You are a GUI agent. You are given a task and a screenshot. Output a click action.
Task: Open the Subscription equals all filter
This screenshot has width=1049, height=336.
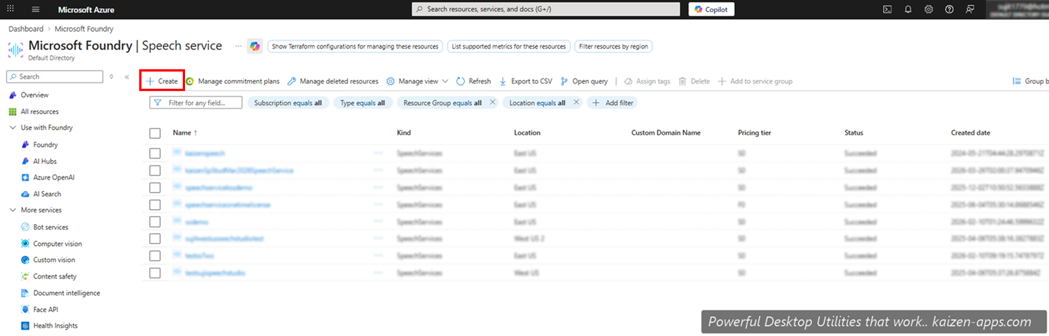click(288, 103)
